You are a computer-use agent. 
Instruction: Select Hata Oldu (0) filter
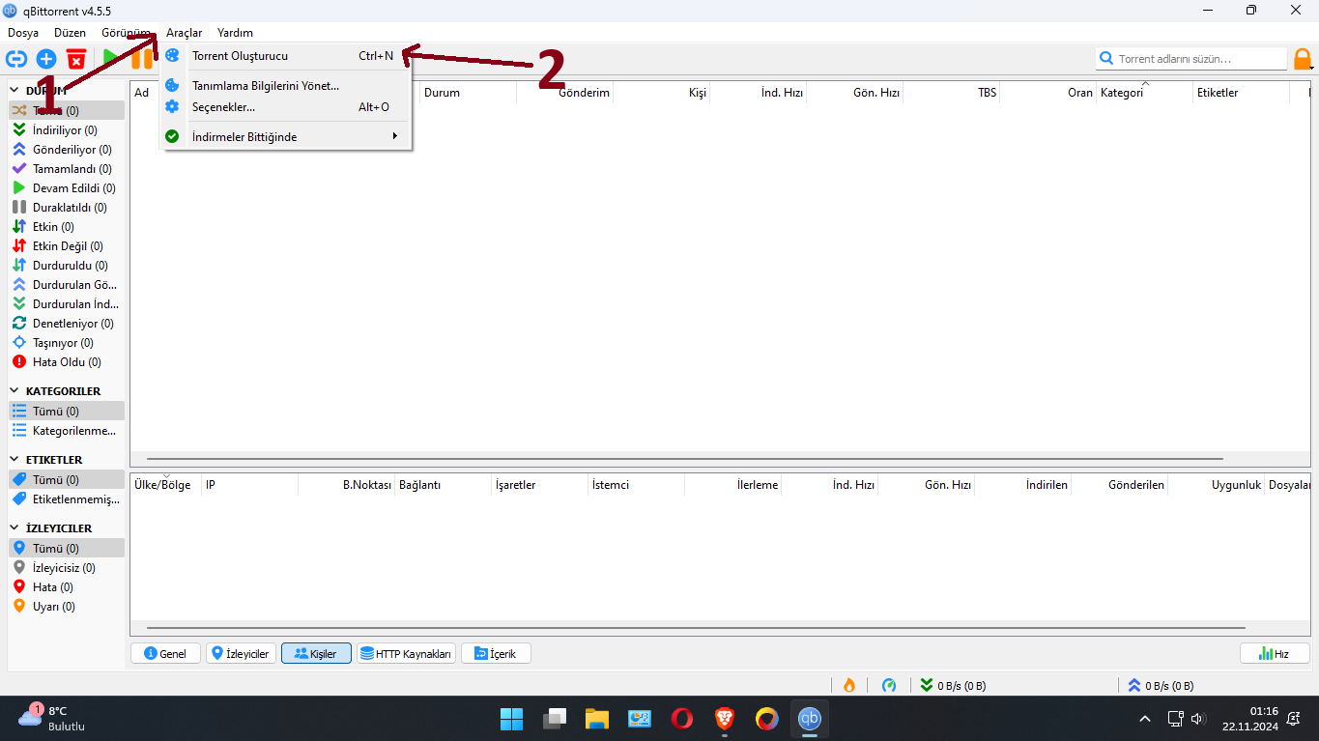point(65,362)
